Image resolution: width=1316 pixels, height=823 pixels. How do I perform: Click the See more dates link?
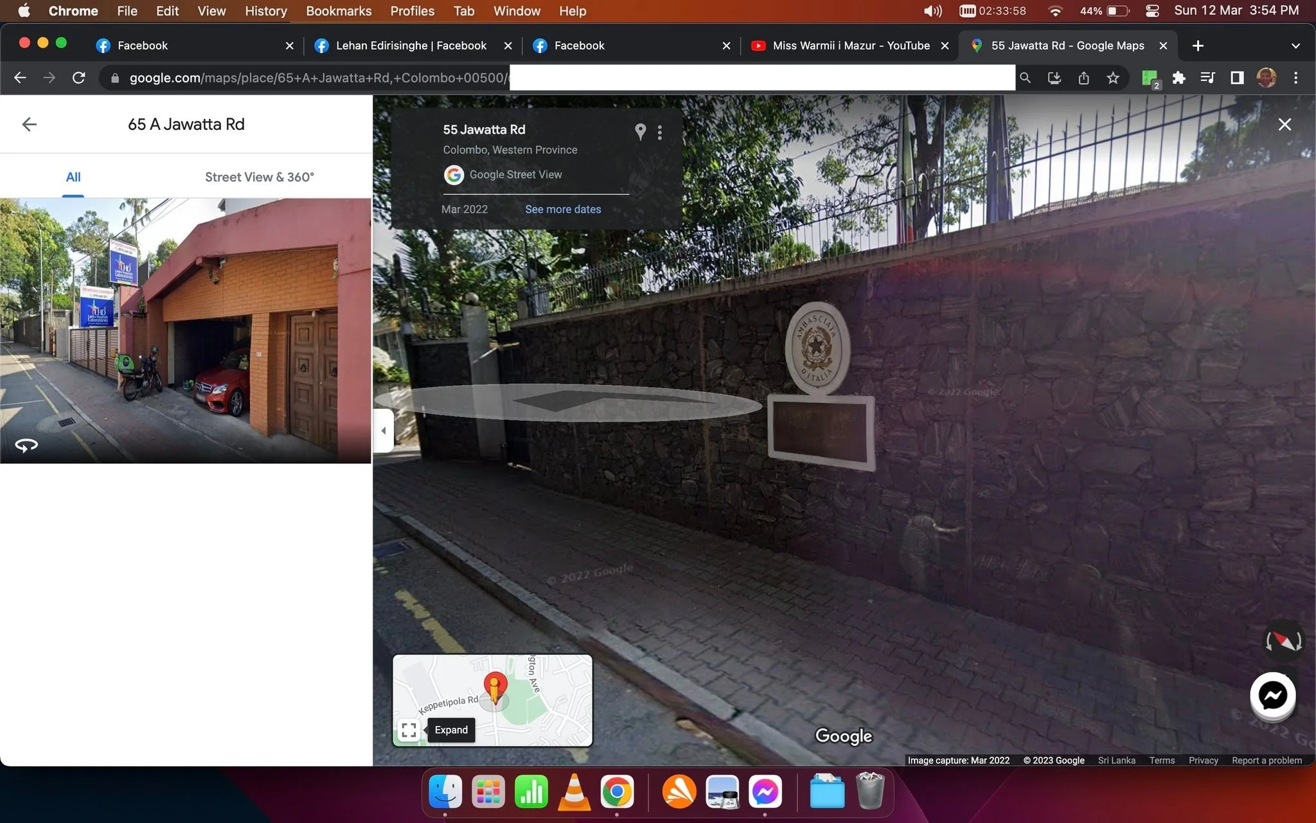point(563,209)
